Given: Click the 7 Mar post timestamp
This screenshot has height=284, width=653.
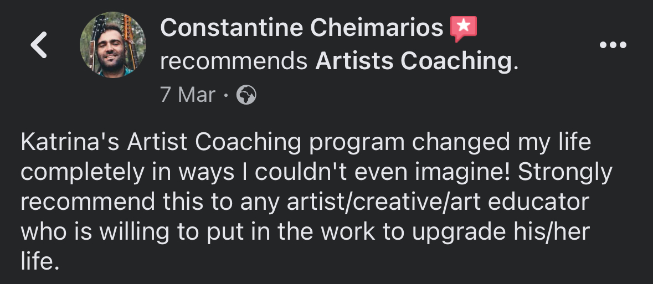Looking at the screenshot, I should [187, 95].
